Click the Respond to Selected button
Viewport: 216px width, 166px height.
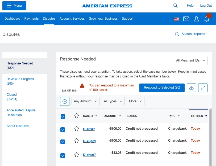(162, 88)
